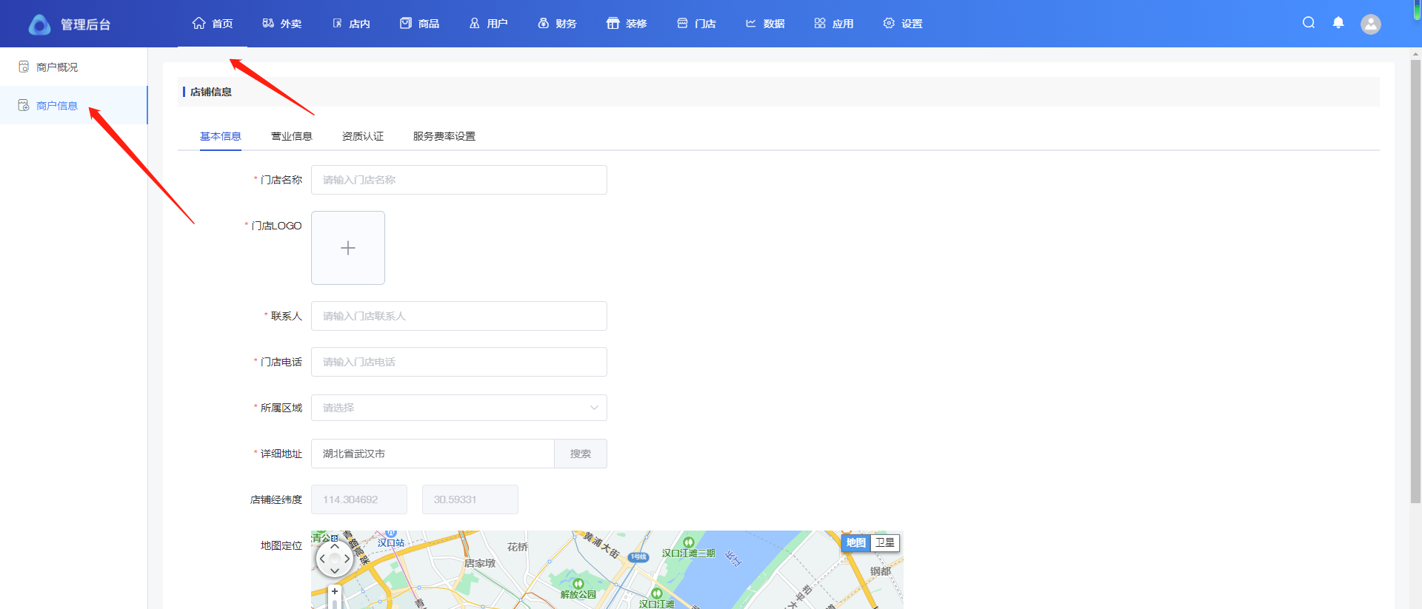Open the 财务 menu in top navigation

(x=557, y=24)
